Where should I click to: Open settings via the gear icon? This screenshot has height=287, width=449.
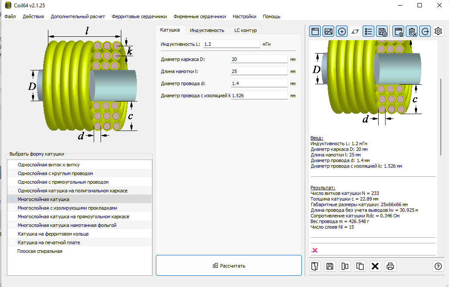tap(438, 31)
